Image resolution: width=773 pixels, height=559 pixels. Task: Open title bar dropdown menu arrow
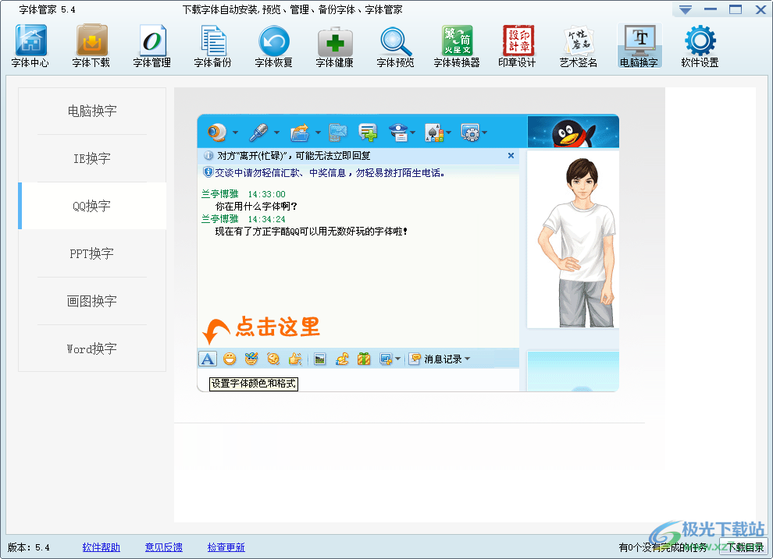(x=685, y=10)
